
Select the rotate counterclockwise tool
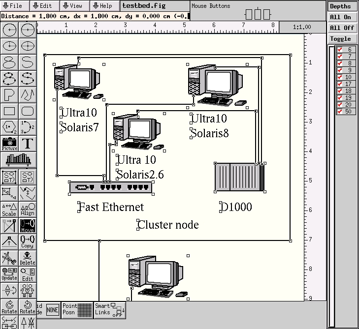[28, 307]
